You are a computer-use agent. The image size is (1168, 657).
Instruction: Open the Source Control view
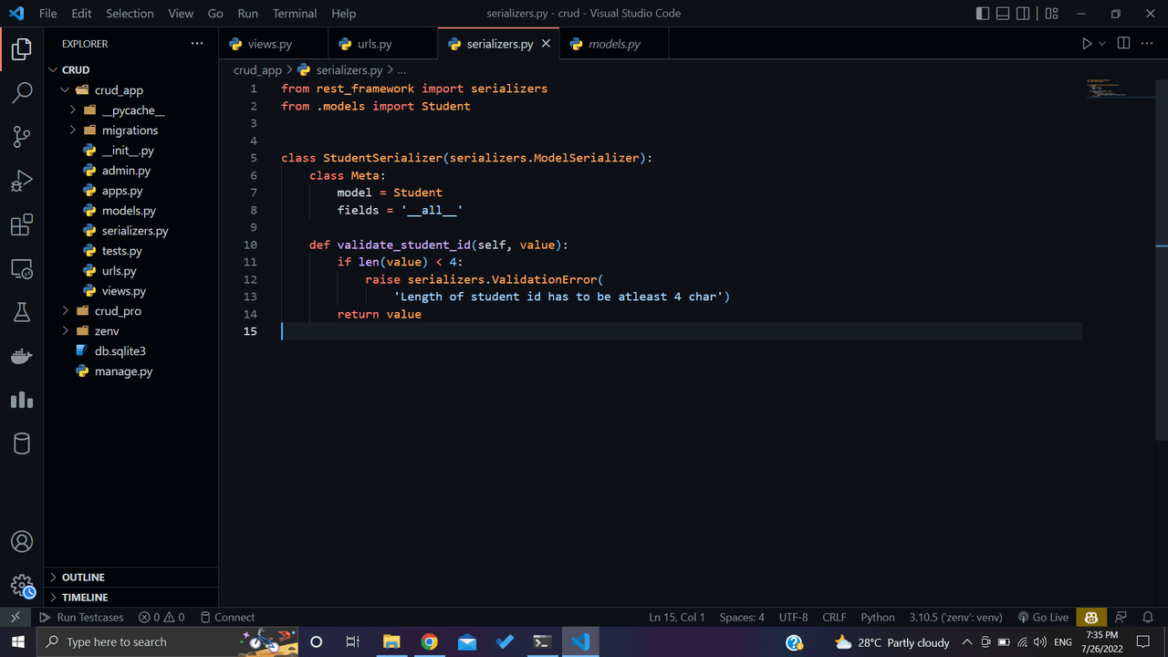pyautogui.click(x=22, y=137)
